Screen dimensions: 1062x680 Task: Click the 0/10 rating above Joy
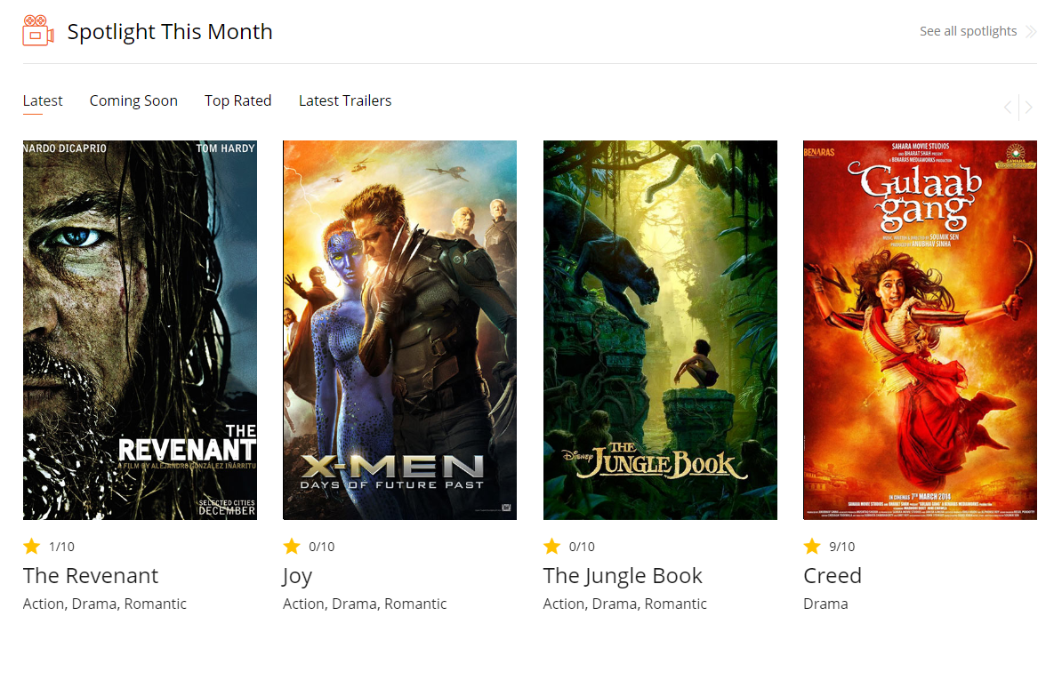[x=322, y=547]
